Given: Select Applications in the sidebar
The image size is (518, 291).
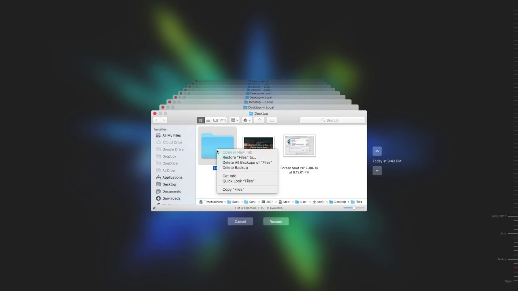Looking at the screenshot, I should (x=172, y=177).
